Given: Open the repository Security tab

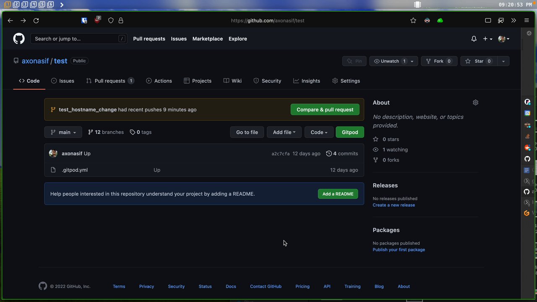Looking at the screenshot, I should tap(267, 81).
